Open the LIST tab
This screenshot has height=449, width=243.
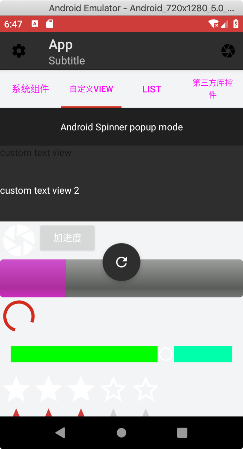(x=152, y=89)
